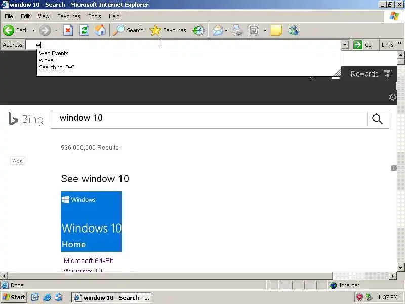Stop page loading with red X icon

pos(68,30)
